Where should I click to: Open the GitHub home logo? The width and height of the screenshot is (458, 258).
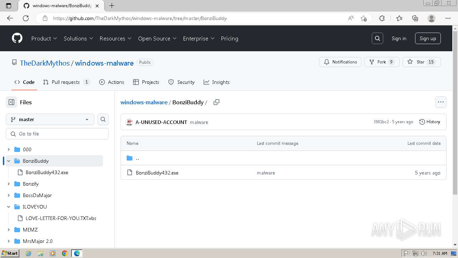point(17,38)
